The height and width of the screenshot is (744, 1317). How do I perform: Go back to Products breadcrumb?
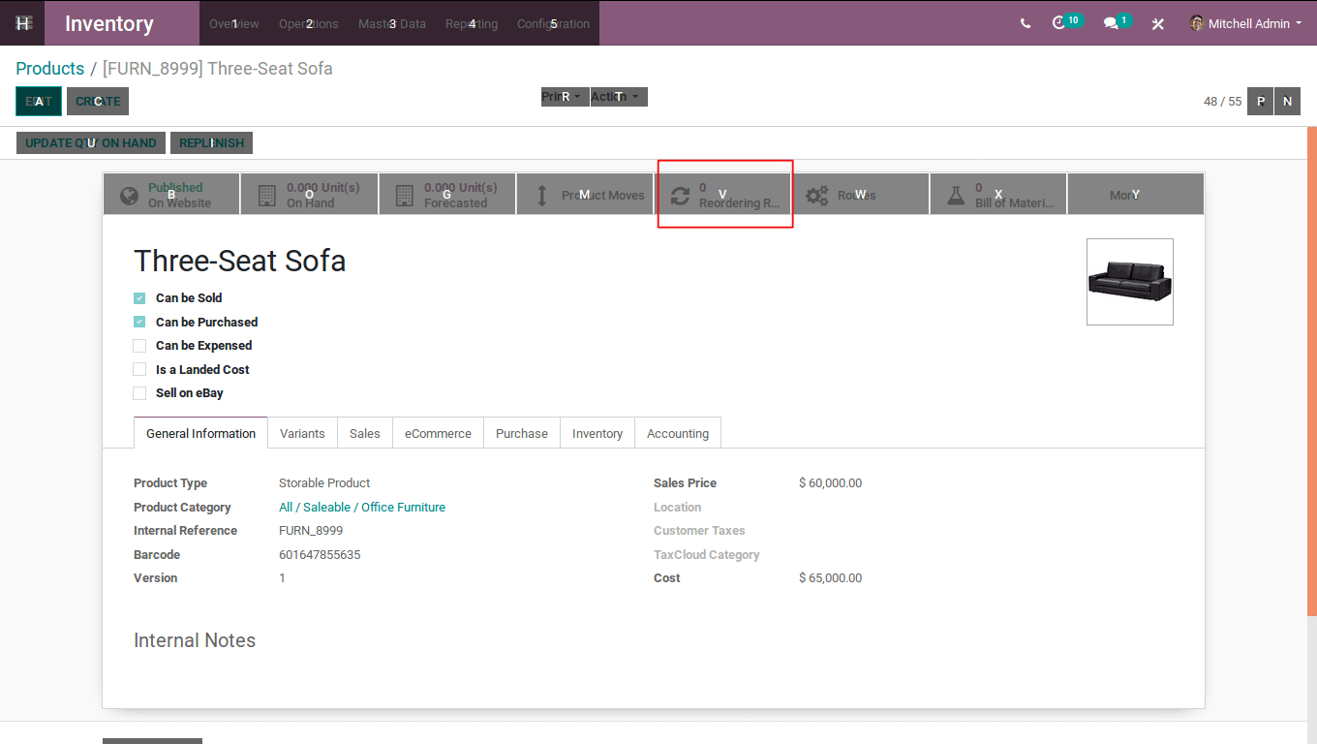tap(50, 68)
